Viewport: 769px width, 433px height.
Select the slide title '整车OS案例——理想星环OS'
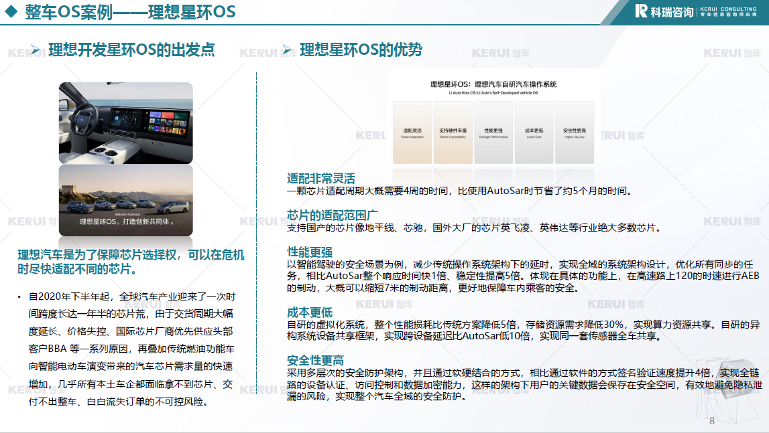pos(130,12)
